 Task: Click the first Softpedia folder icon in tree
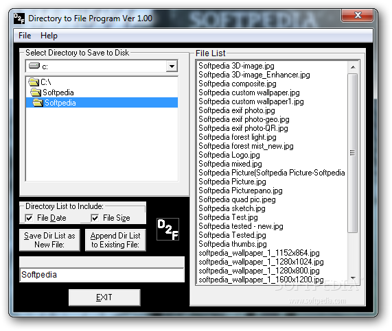(36, 93)
